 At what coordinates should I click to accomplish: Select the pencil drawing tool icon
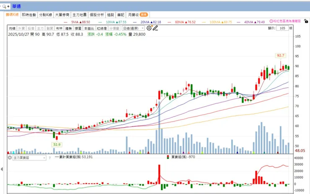click(155, 28)
